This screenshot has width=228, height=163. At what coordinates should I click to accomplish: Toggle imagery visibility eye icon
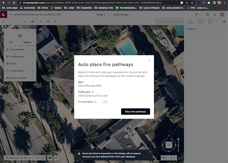coord(38,158)
